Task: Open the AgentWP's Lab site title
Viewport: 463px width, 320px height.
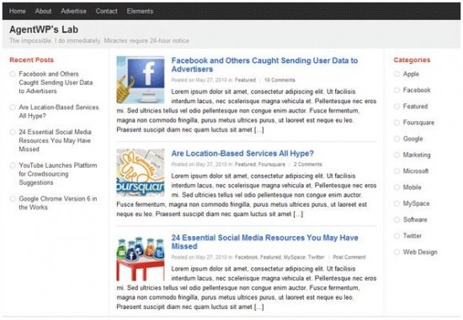Action: click(x=44, y=29)
